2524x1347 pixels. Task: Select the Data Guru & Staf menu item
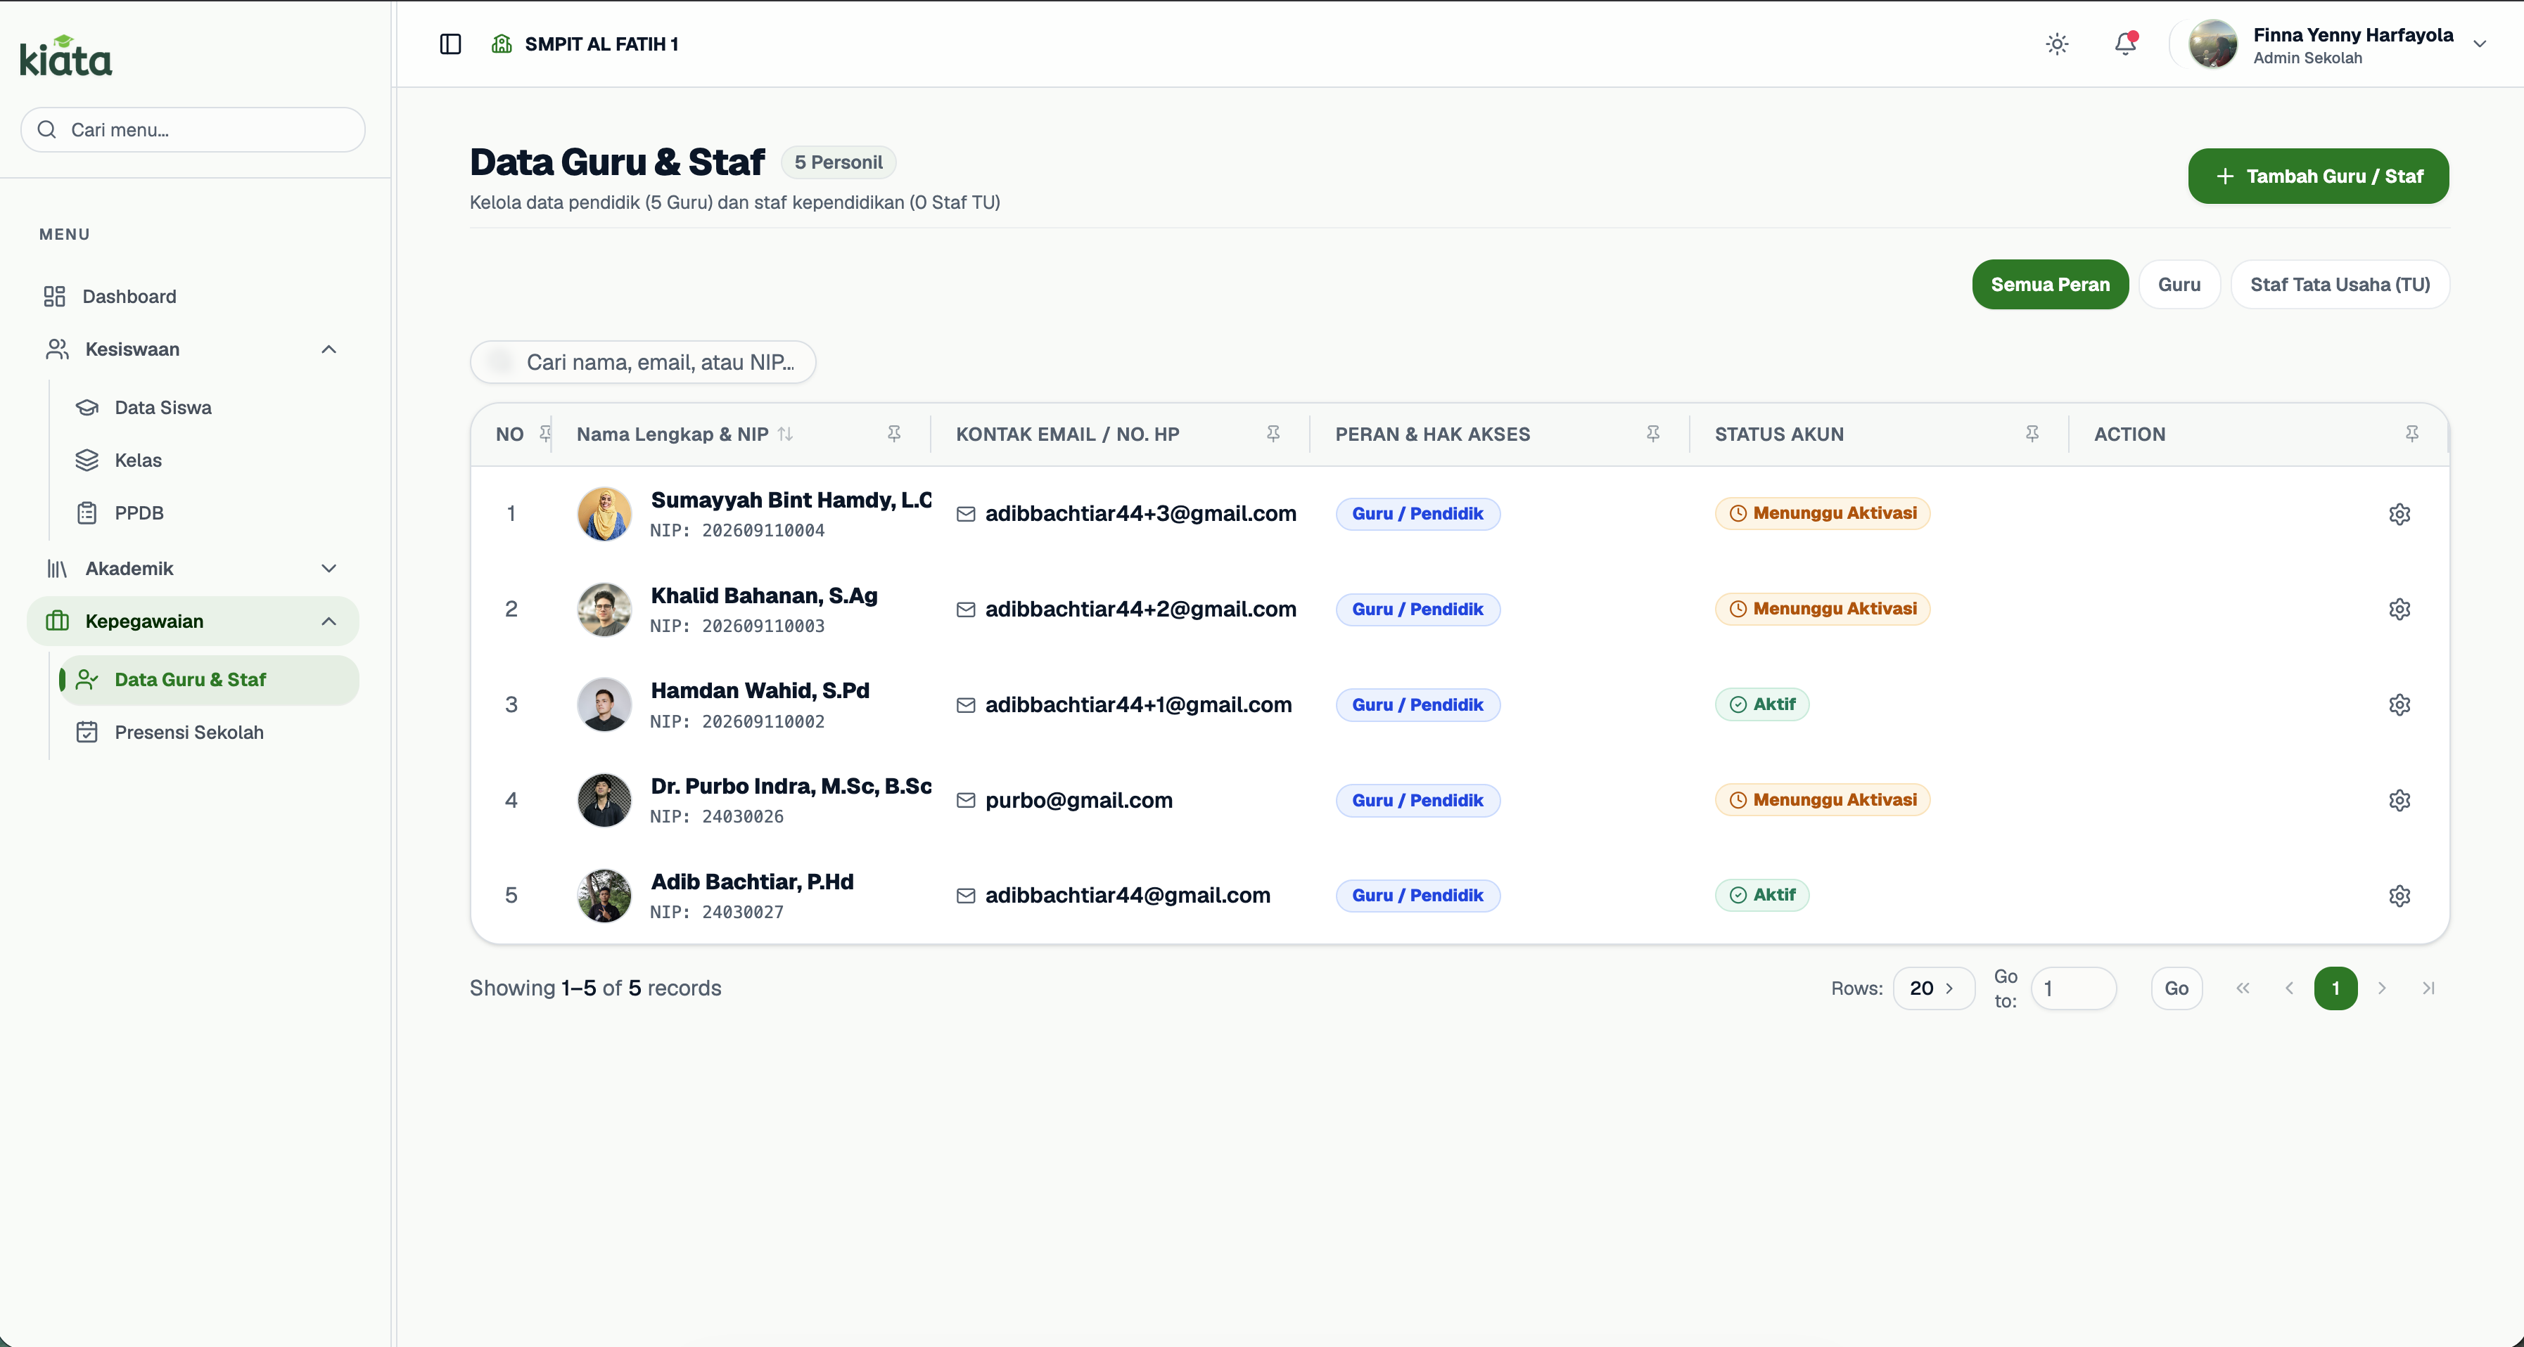tap(208, 679)
